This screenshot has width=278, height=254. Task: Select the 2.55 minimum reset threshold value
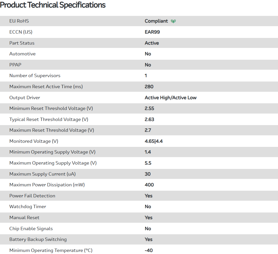[149, 108]
